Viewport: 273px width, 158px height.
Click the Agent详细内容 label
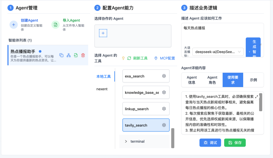193,68
